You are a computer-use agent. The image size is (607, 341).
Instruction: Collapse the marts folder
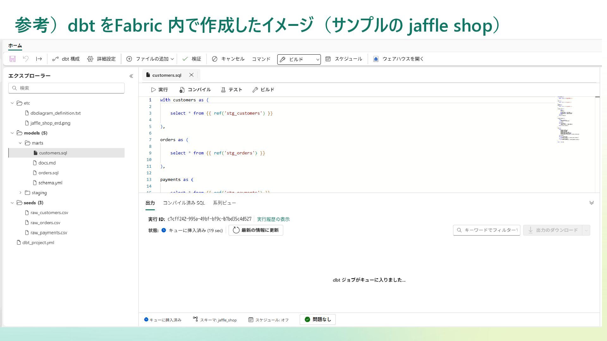click(20, 143)
